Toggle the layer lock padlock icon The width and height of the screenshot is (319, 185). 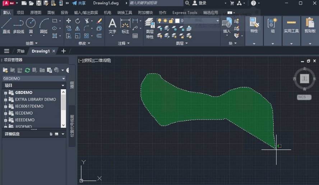[171, 20]
